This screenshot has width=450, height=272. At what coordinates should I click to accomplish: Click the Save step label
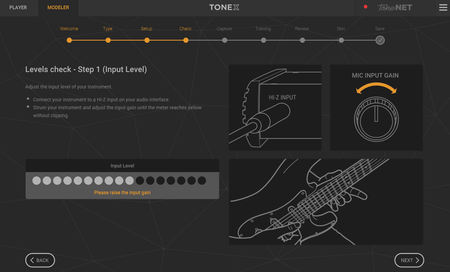point(379,28)
